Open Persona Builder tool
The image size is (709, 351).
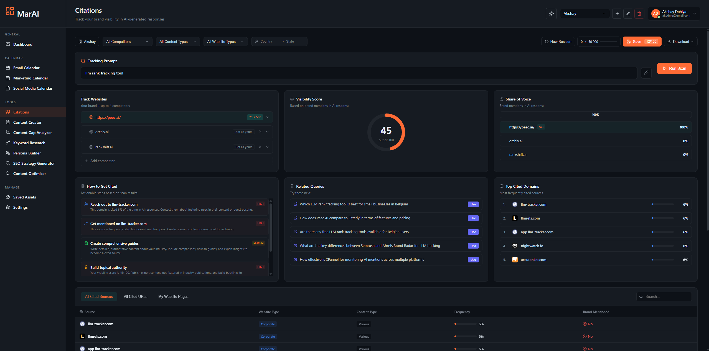click(27, 153)
